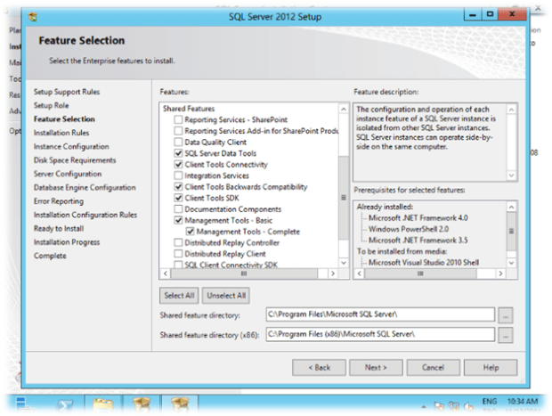
Task: Browse for the shared feature directory (x86)
Action: tap(506, 335)
